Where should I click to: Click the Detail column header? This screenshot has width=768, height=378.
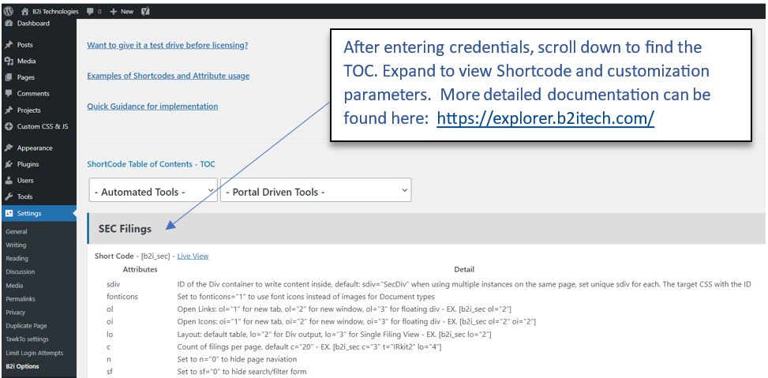pyautogui.click(x=464, y=269)
